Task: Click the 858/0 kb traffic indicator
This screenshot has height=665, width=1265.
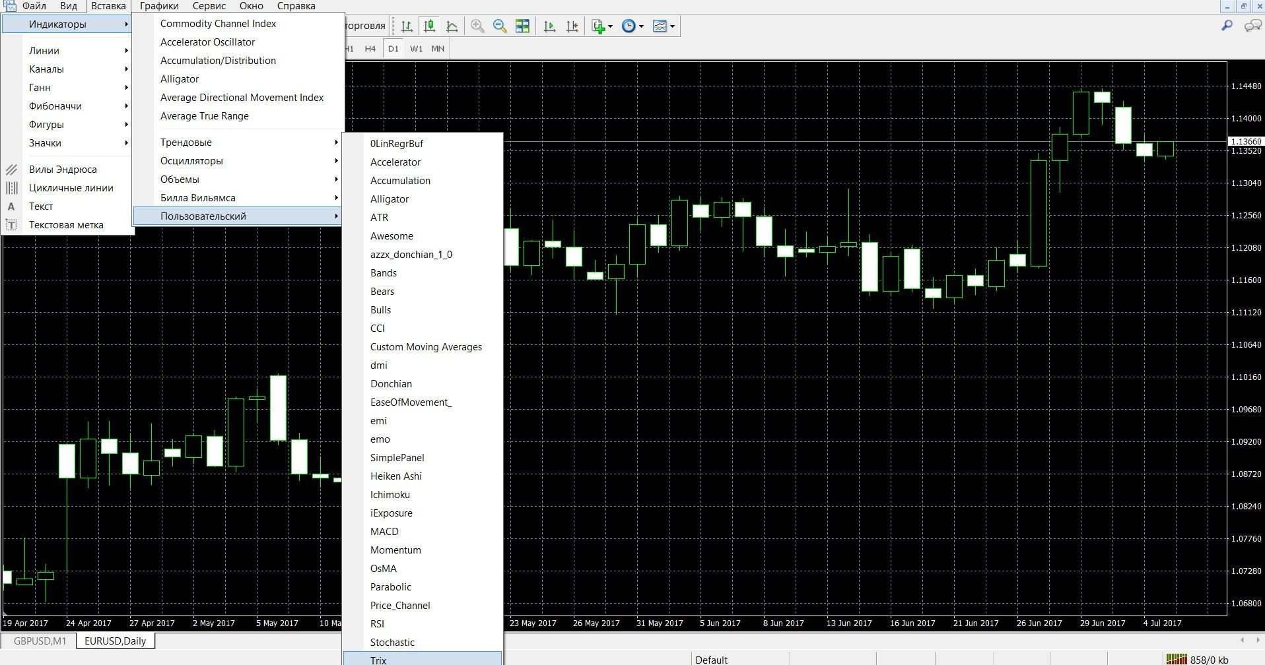Action: click(1210, 660)
